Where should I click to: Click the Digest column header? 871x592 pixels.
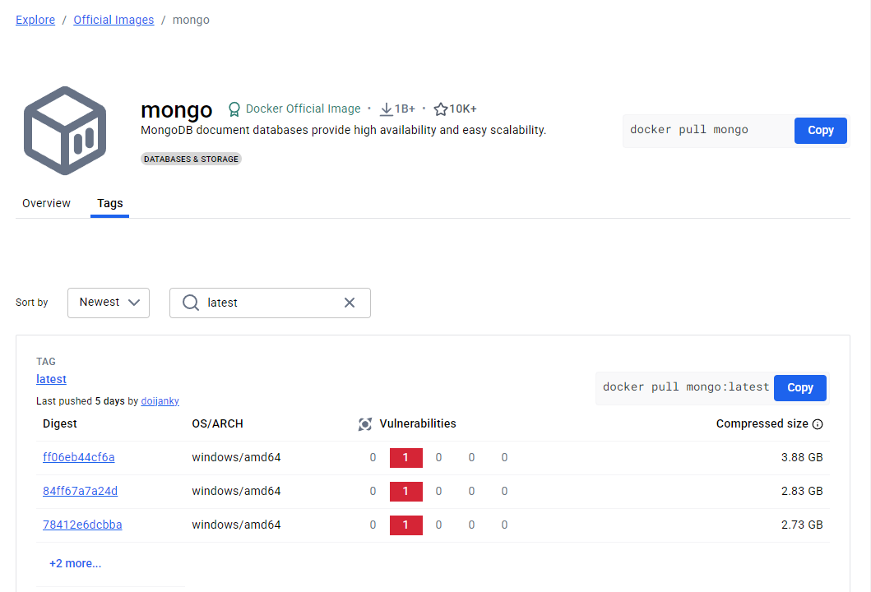pyautogui.click(x=59, y=423)
